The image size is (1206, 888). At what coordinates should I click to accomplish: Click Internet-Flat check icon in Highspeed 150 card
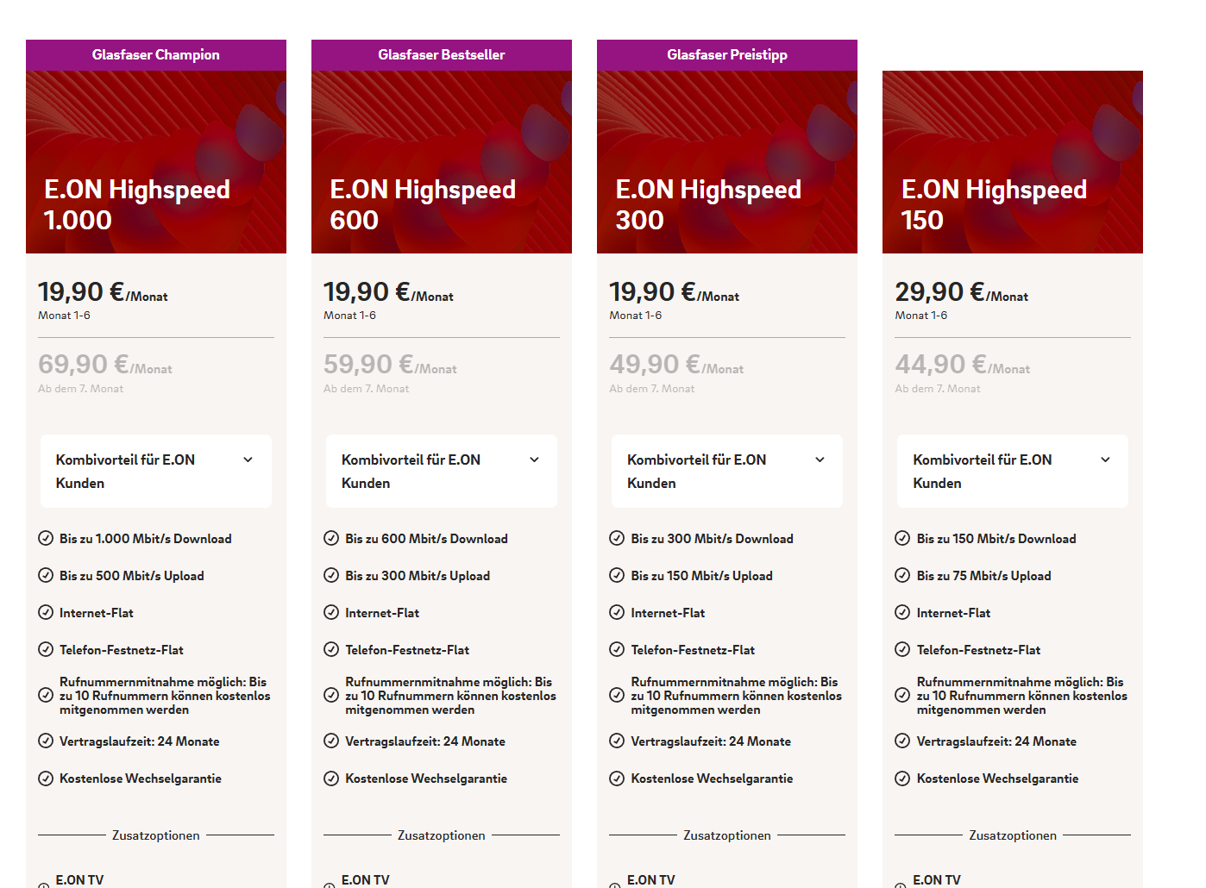coord(902,613)
